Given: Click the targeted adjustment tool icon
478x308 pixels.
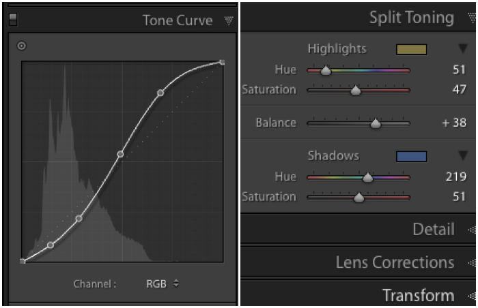Looking at the screenshot, I should point(21,46).
